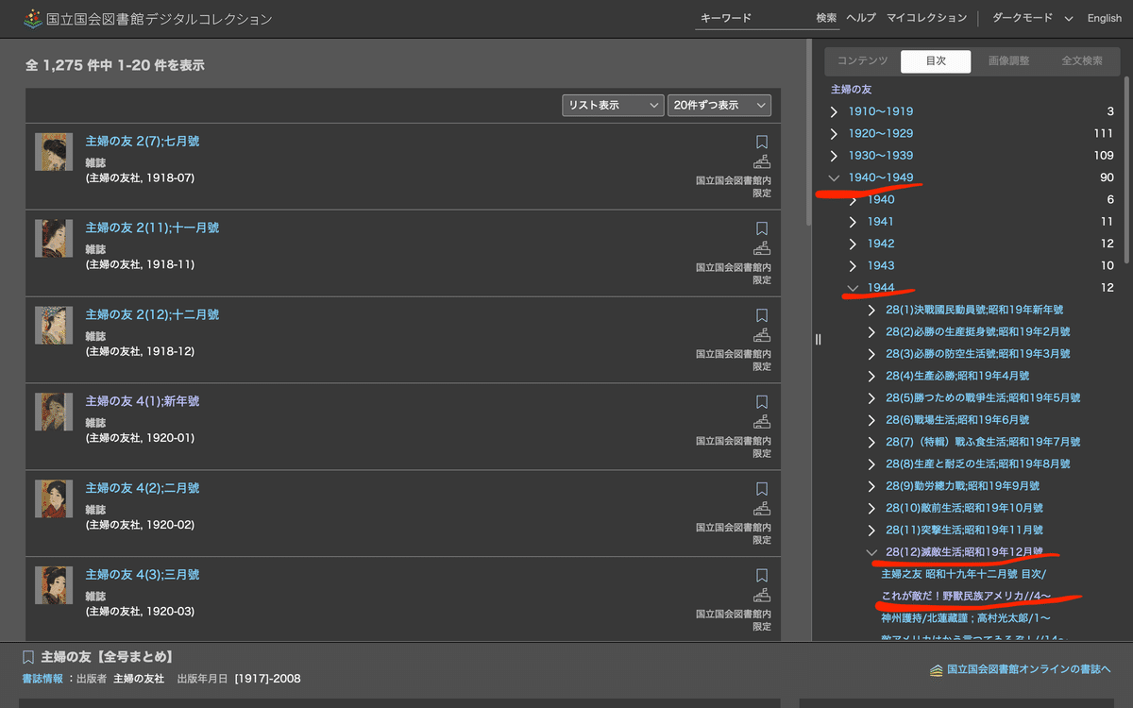
Task: Expand the 1942 year node
Action: pyautogui.click(x=854, y=244)
